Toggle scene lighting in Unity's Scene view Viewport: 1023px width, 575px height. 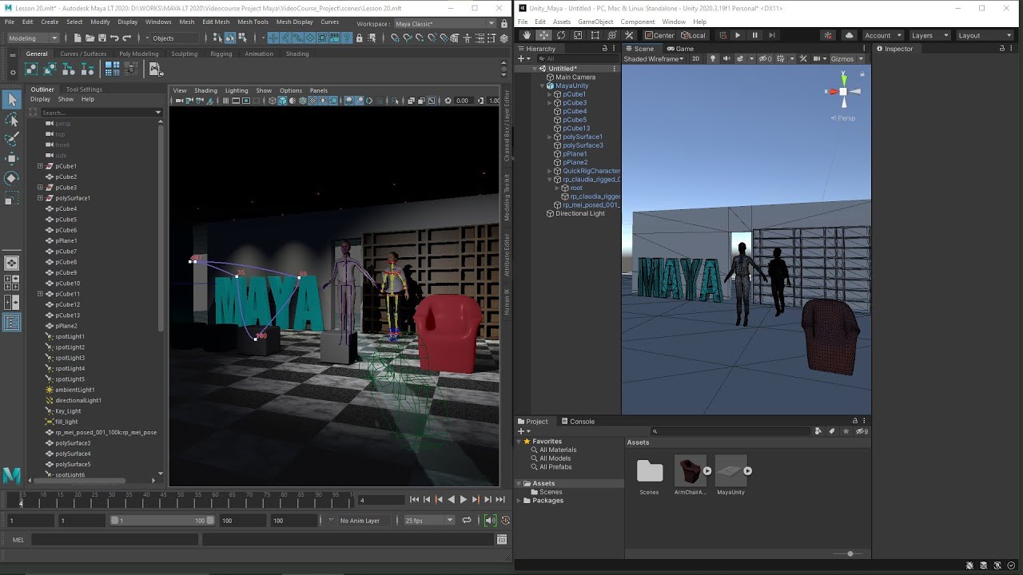(713, 59)
